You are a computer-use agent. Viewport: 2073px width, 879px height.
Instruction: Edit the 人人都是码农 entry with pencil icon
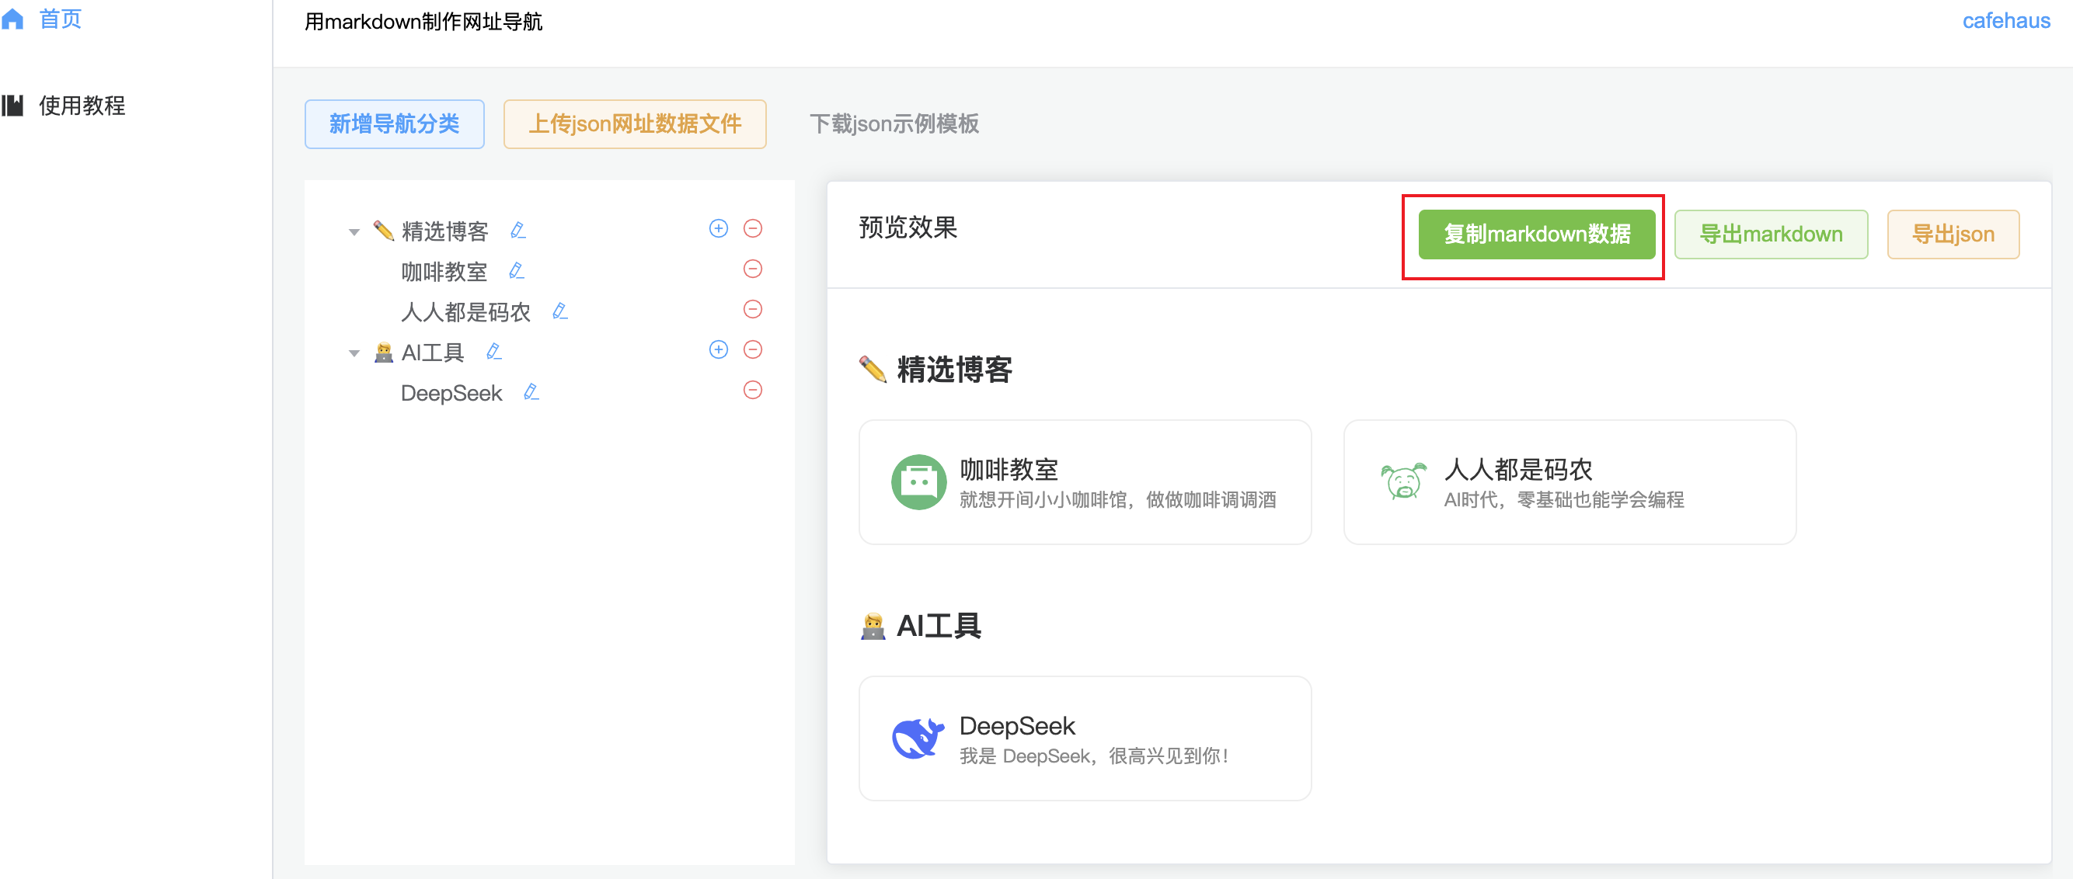point(560,311)
